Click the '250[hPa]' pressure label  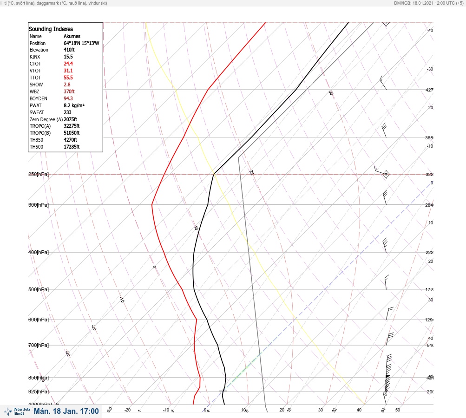[39, 174]
